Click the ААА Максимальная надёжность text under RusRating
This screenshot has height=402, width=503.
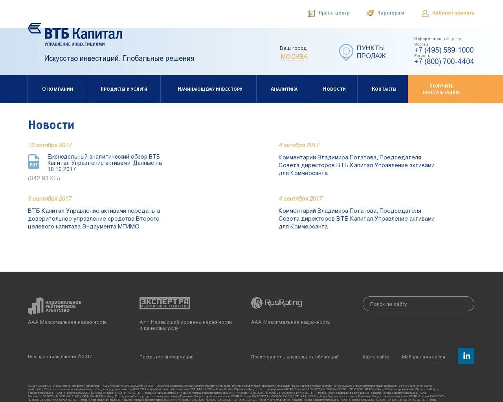pyautogui.click(x=290, y=322)
